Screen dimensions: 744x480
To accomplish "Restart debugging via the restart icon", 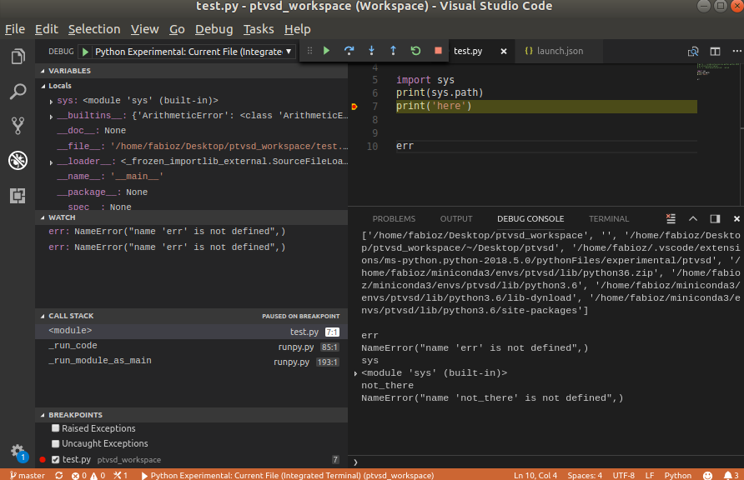I will click(415, 50).
